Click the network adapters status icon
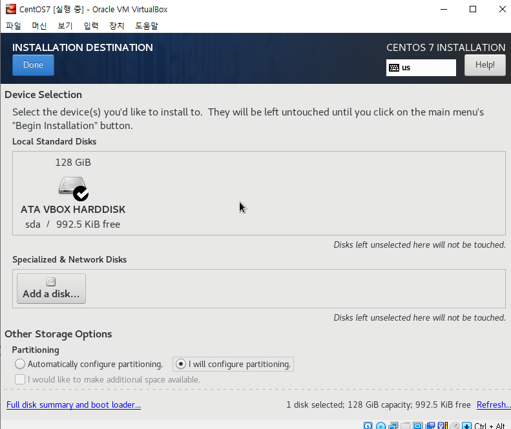The height and width of the screenshot is (429, 511). (x=393, y=426)
